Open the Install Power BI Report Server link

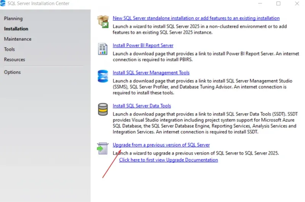(x=143, y=45)
